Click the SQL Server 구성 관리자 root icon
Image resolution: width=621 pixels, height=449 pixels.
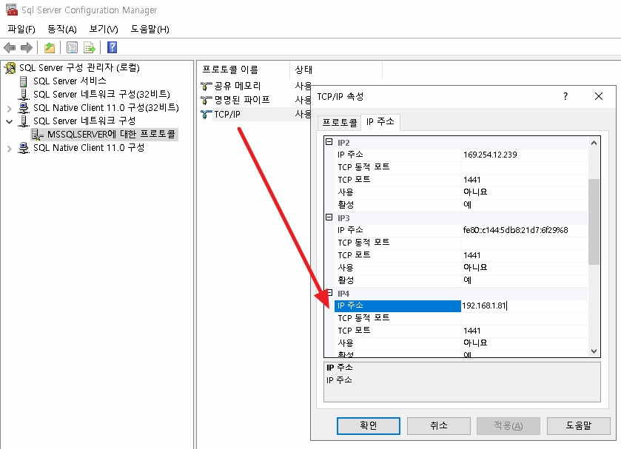coord(10,68)
